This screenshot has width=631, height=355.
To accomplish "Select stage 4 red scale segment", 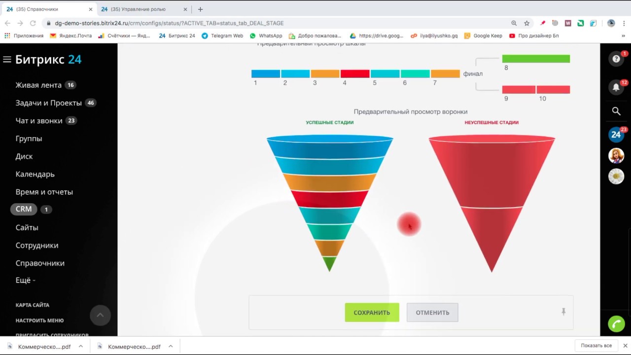I will click(x=355, y=74).
